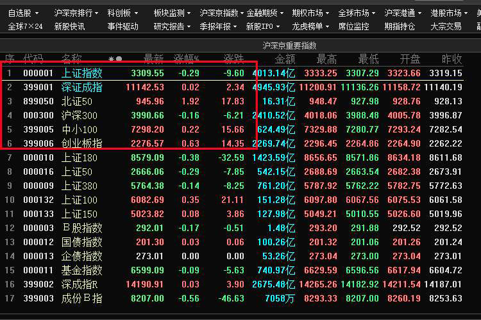This screenshot has height=320, width=481.
Task: Click the 14265.26 high price value
Action: pyautogui.click(x=318, y=284)
